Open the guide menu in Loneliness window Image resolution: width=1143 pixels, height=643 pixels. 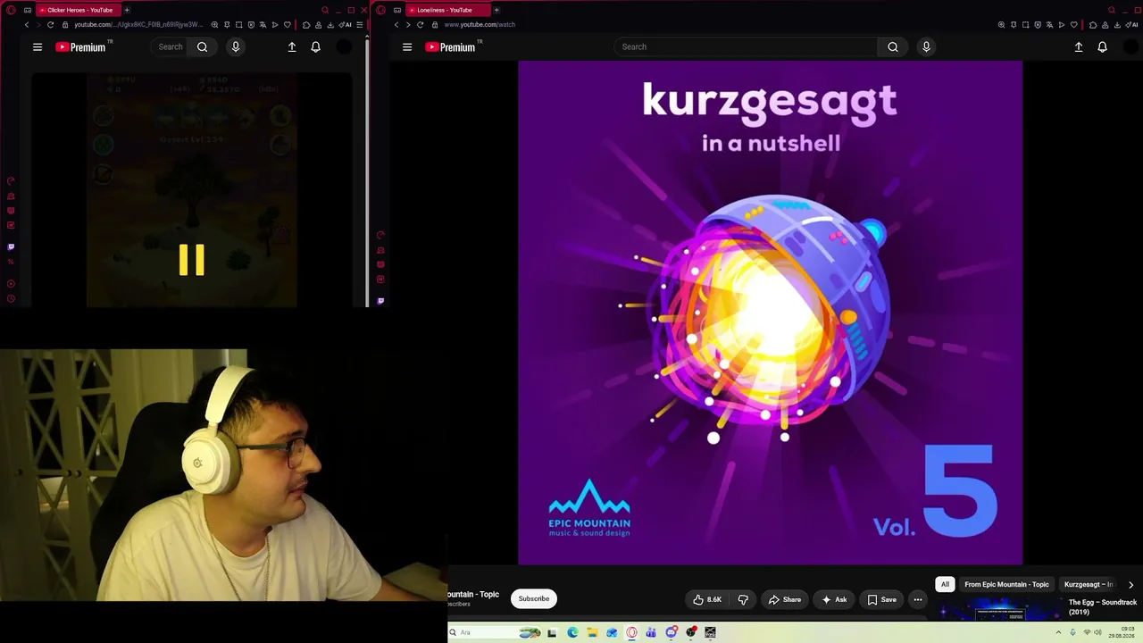(x=407, y=47)
